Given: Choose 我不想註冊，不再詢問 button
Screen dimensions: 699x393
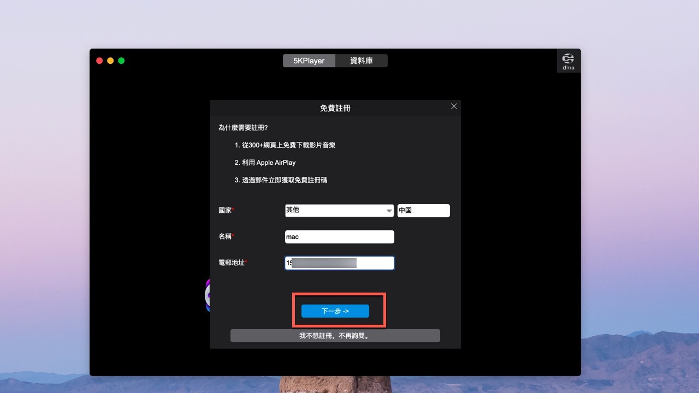Looking at the screenshot, I should coord(335,336).
